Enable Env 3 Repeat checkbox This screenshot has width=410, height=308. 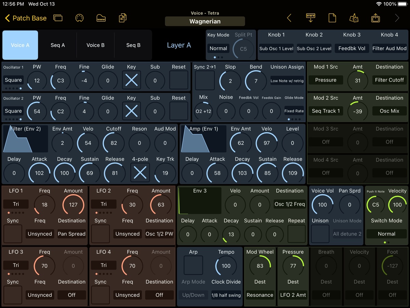click(x=297, y=234)
